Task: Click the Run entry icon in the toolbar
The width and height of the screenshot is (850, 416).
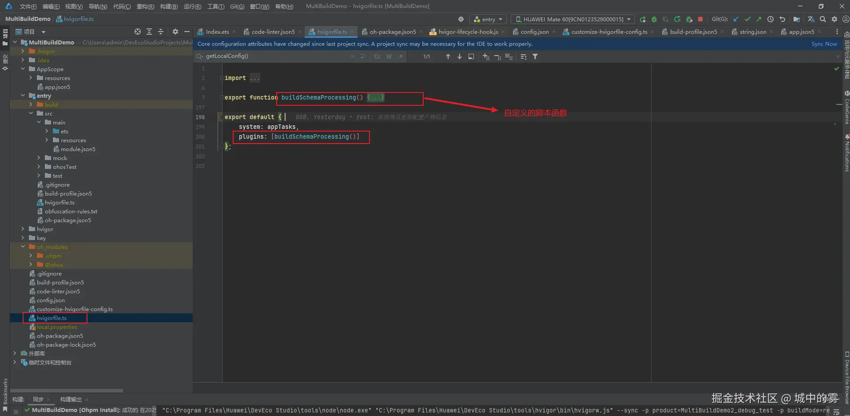Action: point(643,19)
